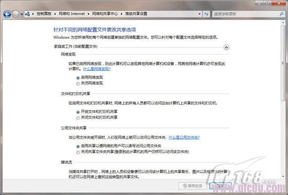Image resolution: width=288 pixels, height=195 pixels.
Task: Click the magnifier search icon
Action: [282, 14]
